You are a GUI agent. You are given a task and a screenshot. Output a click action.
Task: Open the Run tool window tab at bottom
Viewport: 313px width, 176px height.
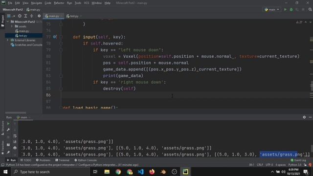[11, 160]
